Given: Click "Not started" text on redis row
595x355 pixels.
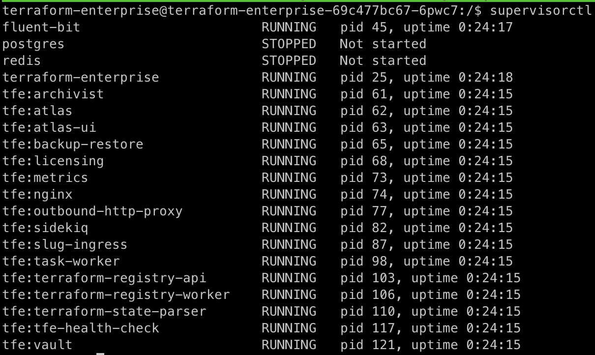Looking at the screenshot, I should click(x=383, y=60).
